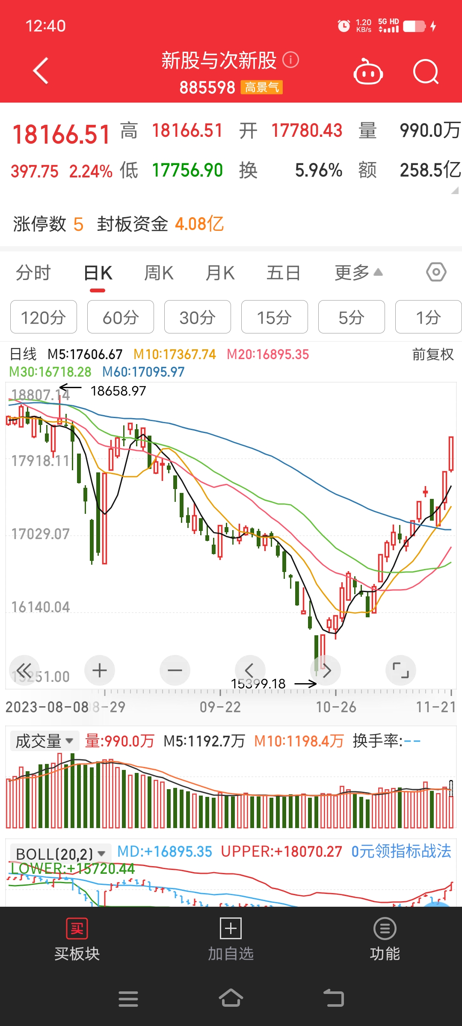Tap 加自选 to add to watchlist

point(231,940)
